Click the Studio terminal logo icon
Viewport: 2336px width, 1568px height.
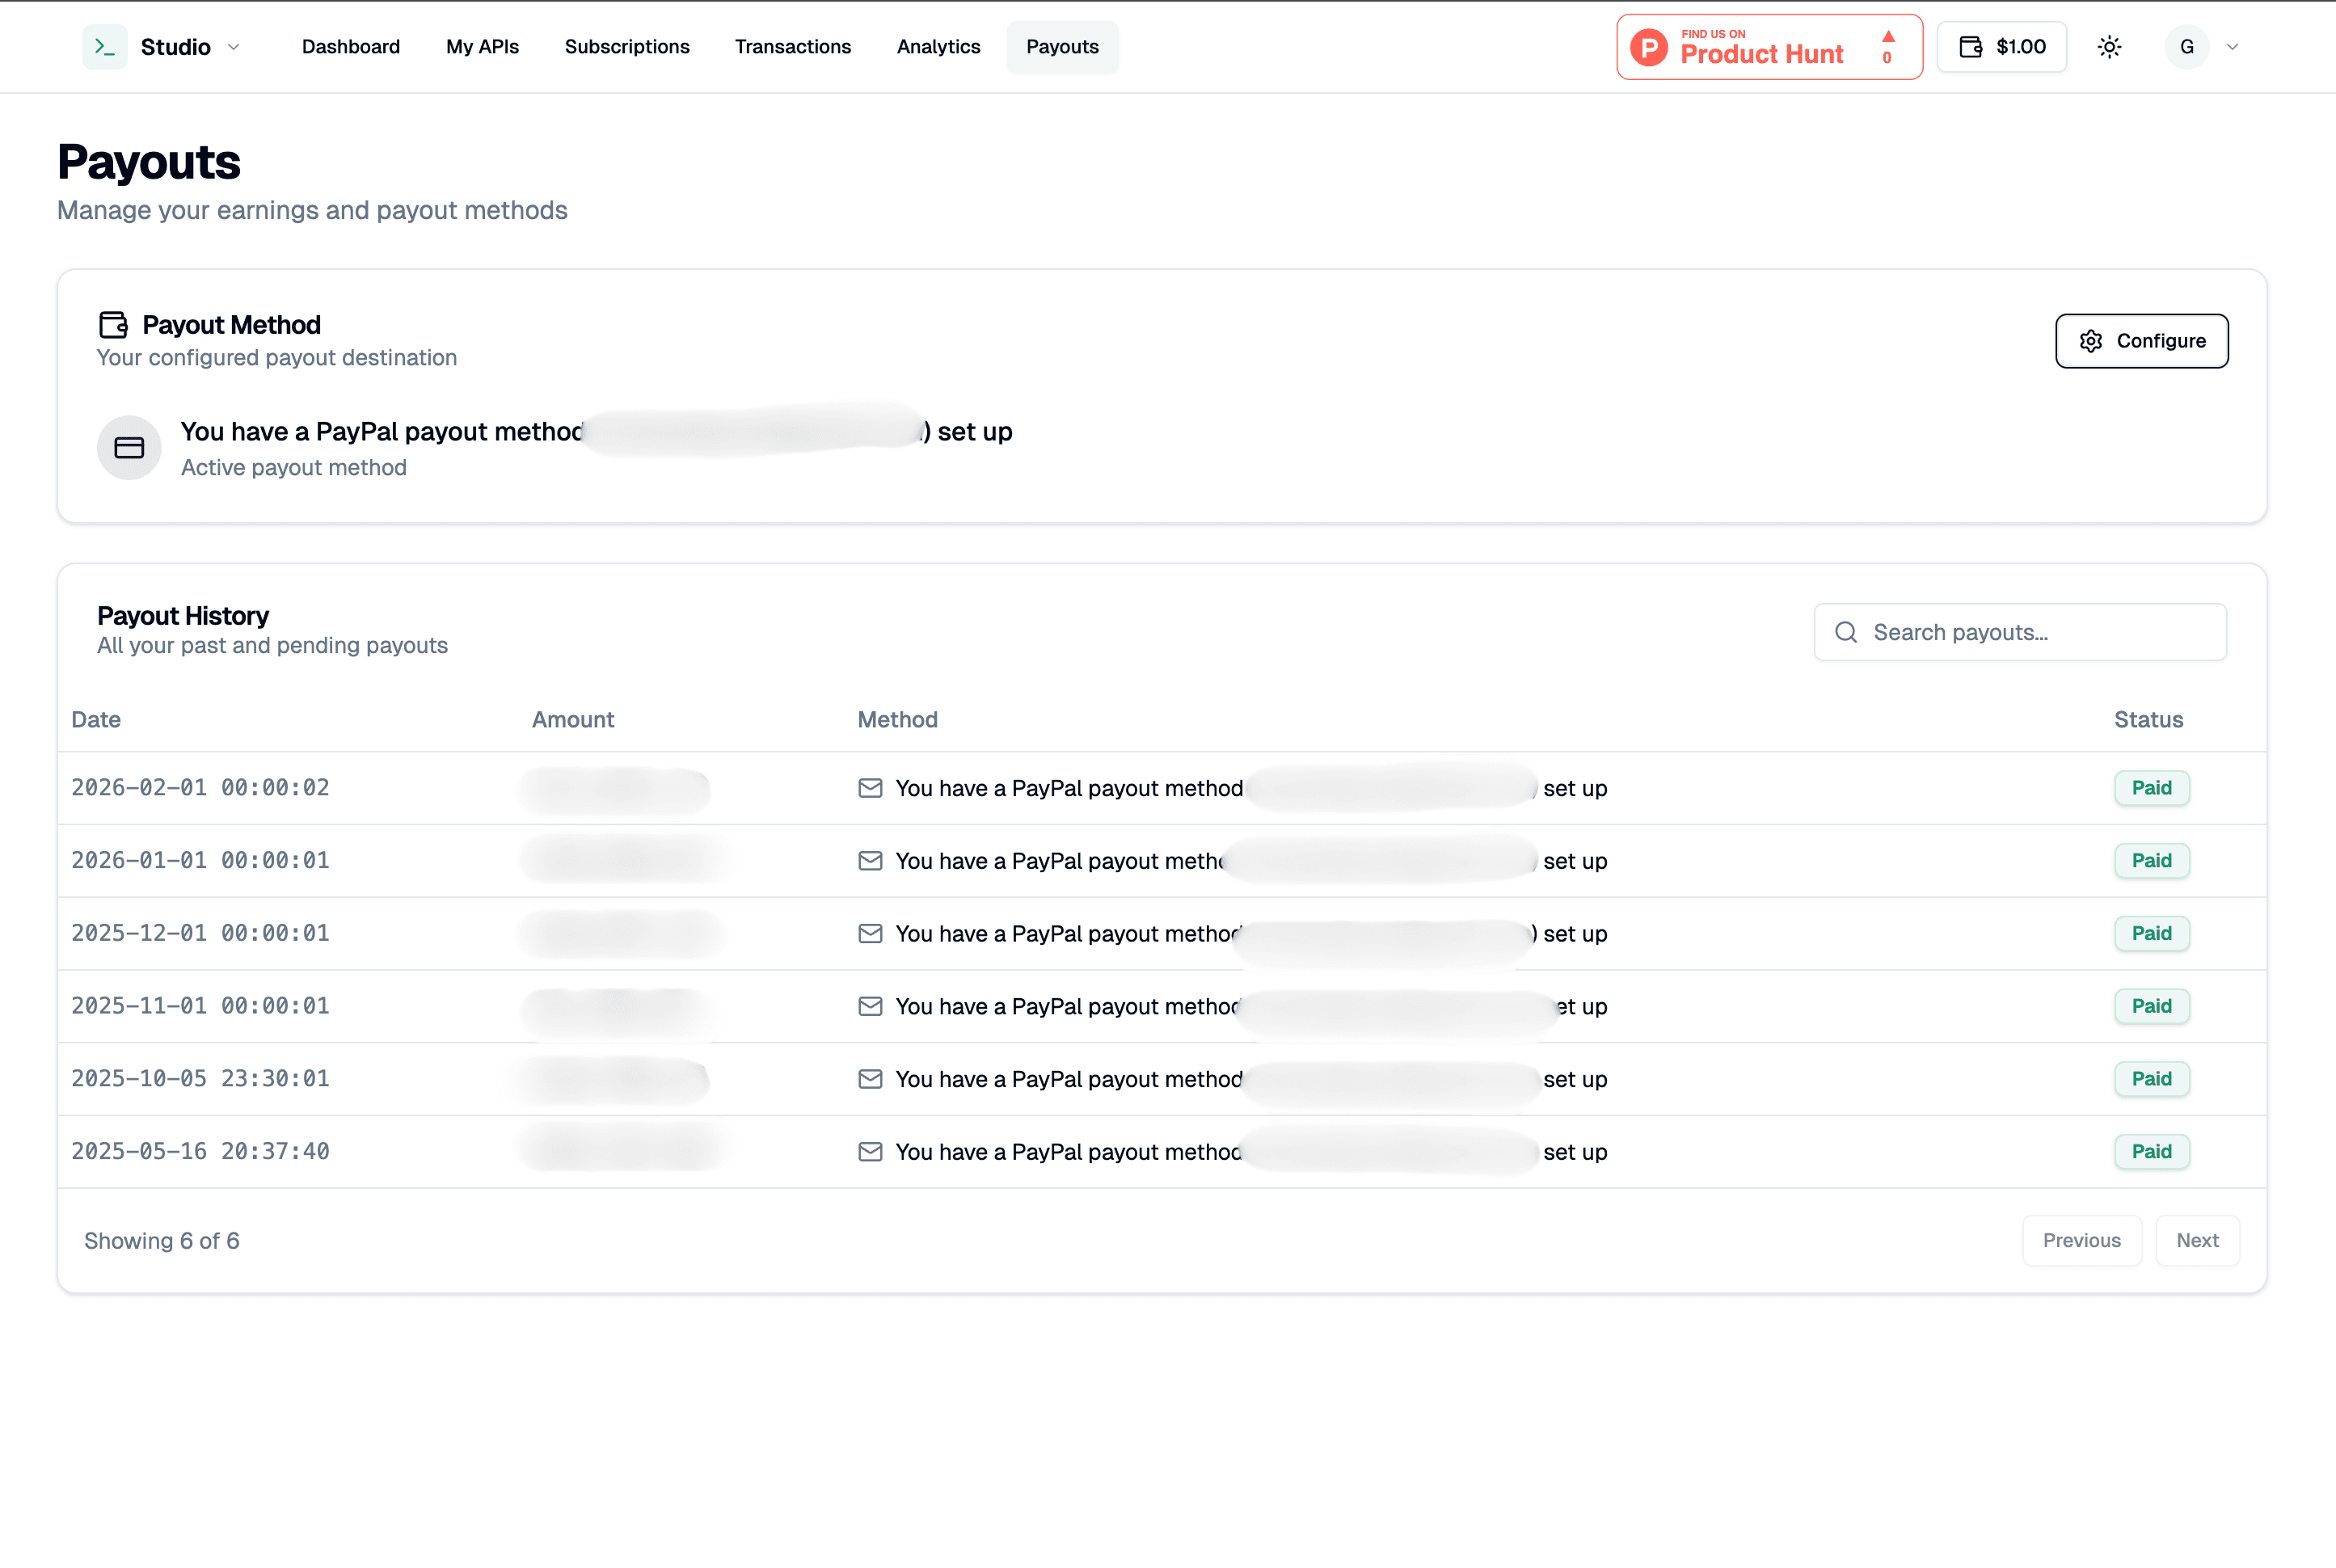(105, 46)
